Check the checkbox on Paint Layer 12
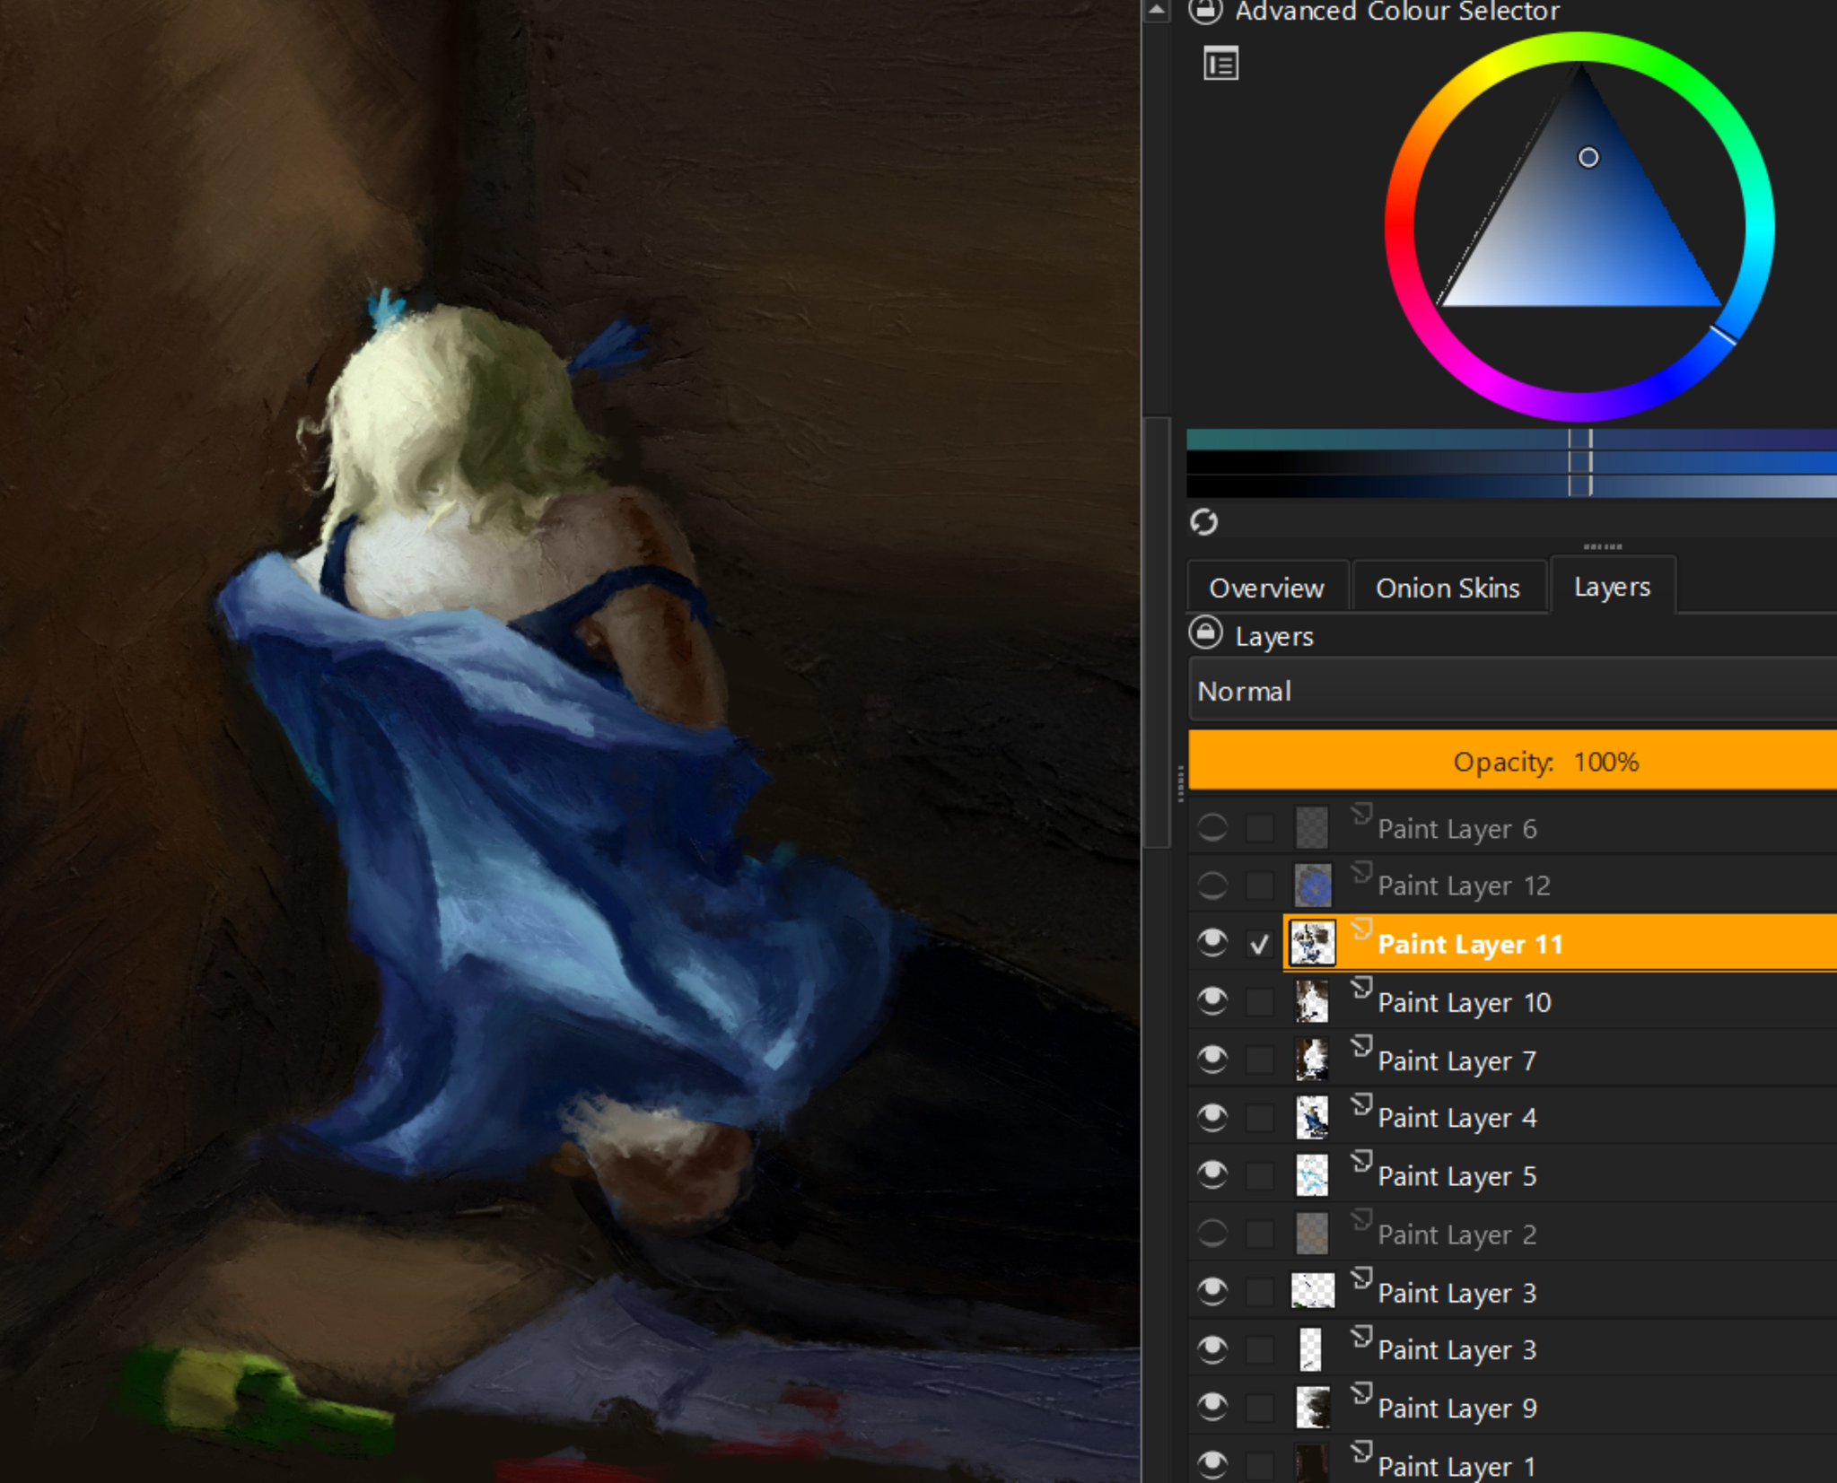Screen dimensions: 1837x1483 [1260, 885]
